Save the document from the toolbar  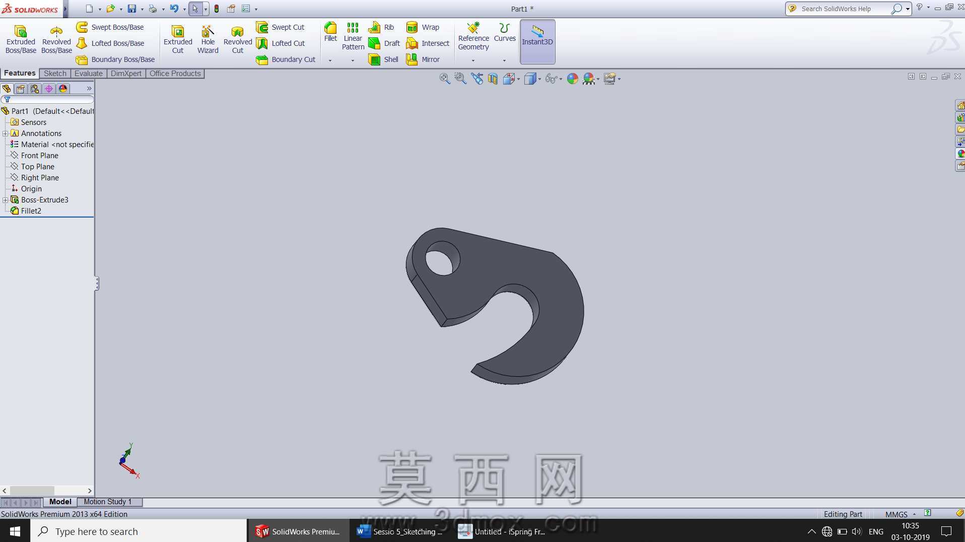(131, 9)
